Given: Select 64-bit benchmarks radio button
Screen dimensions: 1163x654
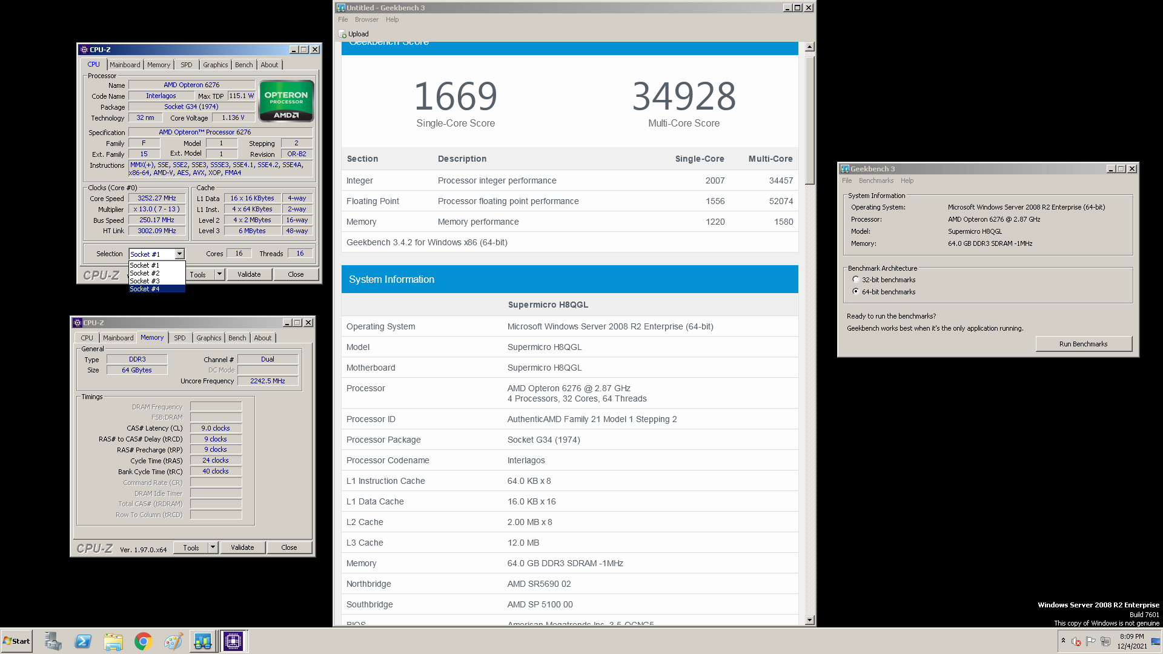Looking at the screenshot, I should (855, 292).
